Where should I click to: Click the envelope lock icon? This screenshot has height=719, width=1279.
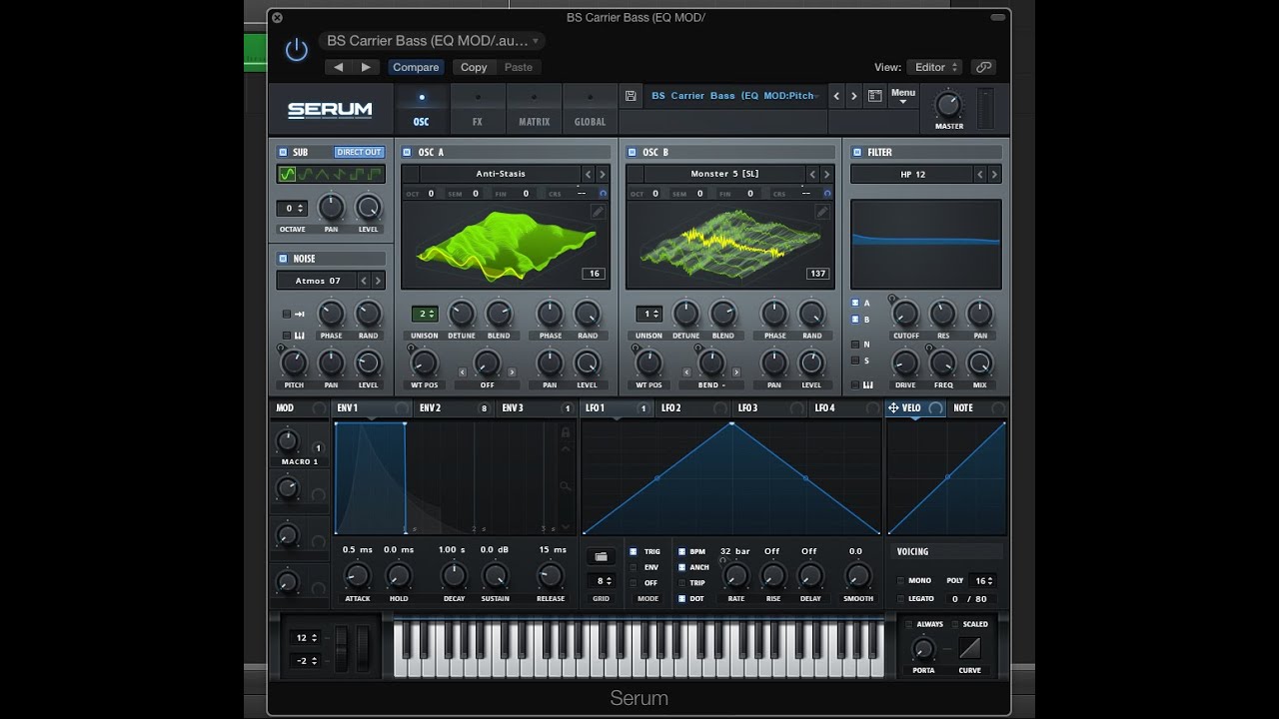[566, 432]
